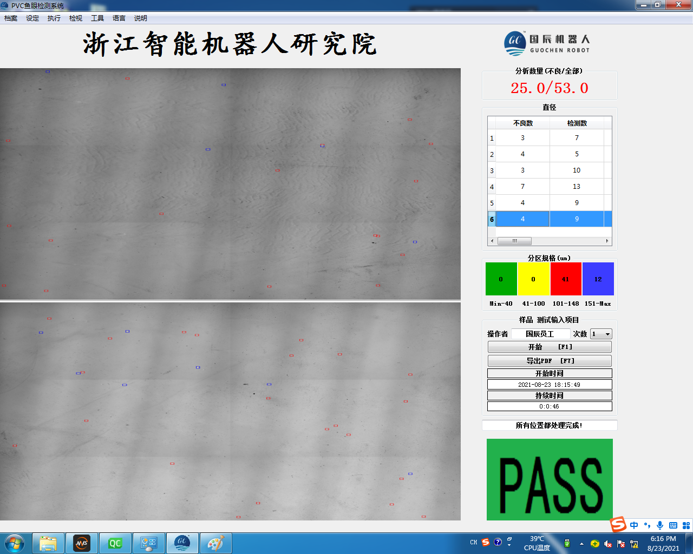This screenshot has width=693, height=554.
Task: Open the QC application from the taskbar
Action: 115,543
